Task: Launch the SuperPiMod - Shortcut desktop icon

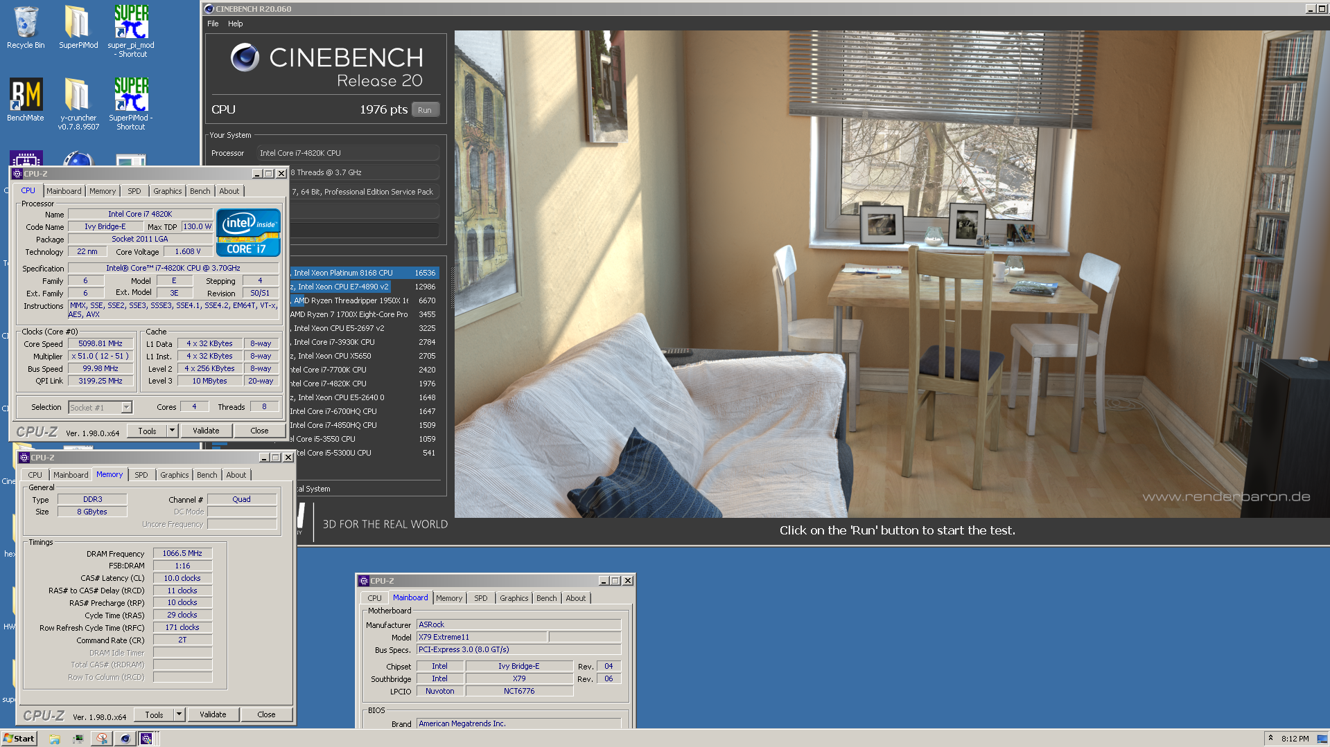Action: [131, 104]
